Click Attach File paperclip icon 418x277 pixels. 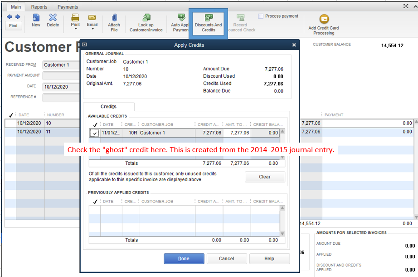tap(114, 18)
